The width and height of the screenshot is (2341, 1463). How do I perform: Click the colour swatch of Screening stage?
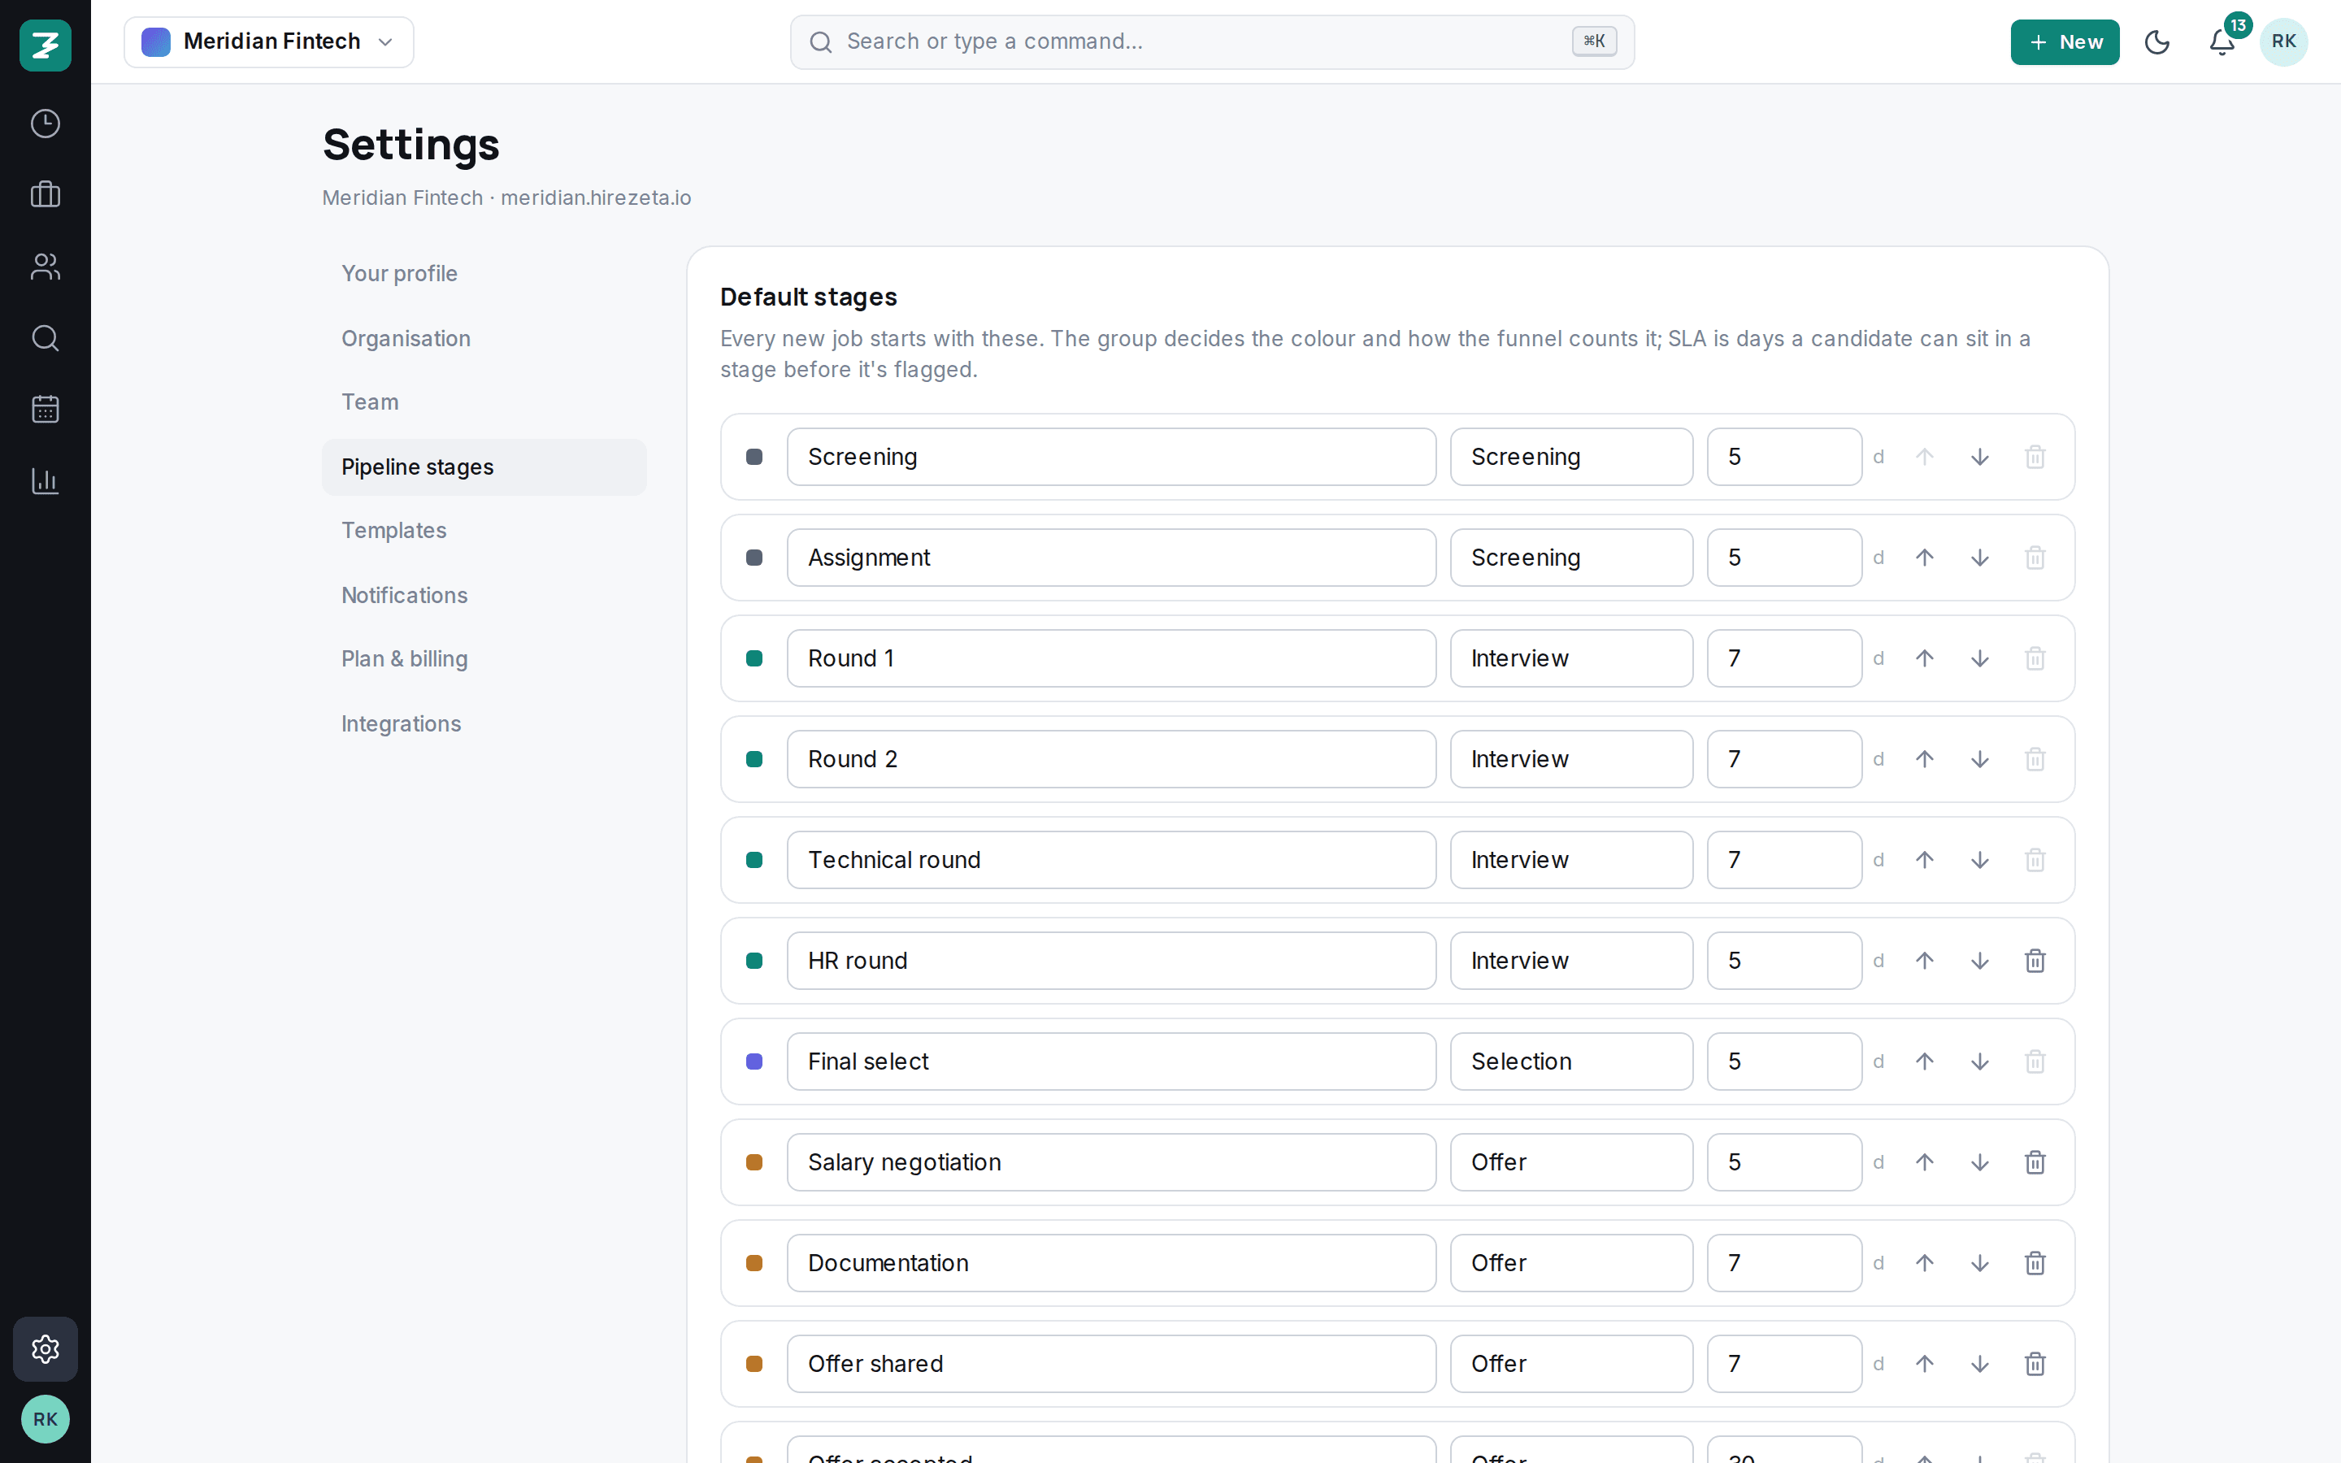pyautogui.click(x=754, y=457)
